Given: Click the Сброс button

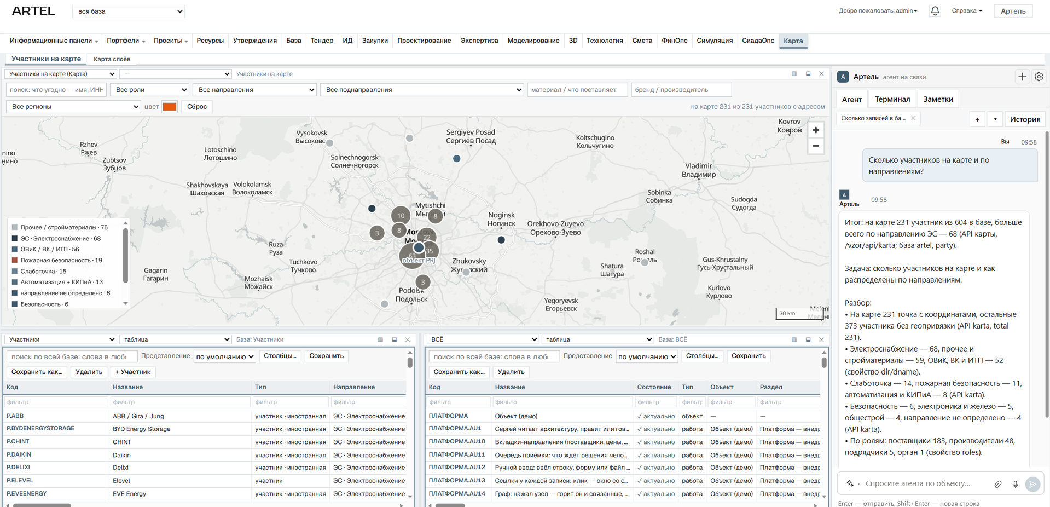Looking at the screenshot, I should coord(197,107).
